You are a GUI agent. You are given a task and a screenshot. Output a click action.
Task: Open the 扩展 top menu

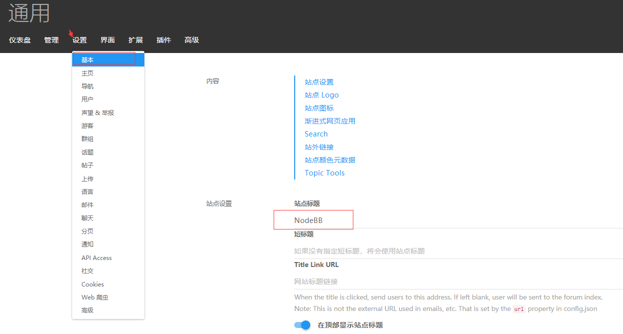pos(135,40)
